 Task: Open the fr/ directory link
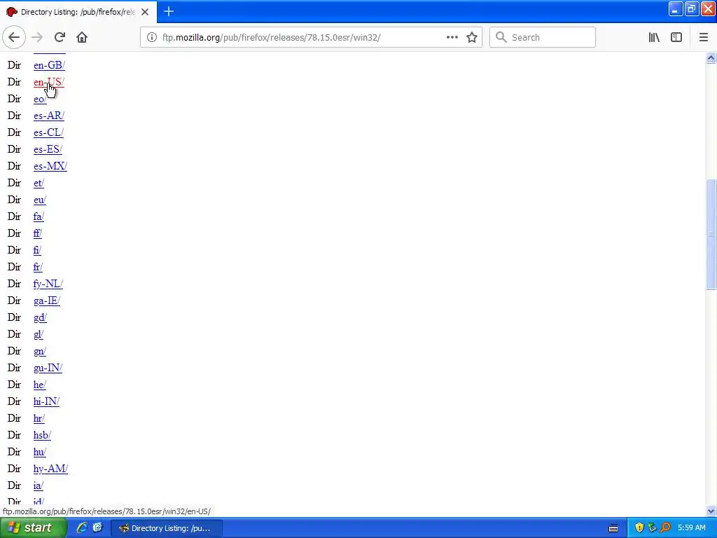click(38, 267)
